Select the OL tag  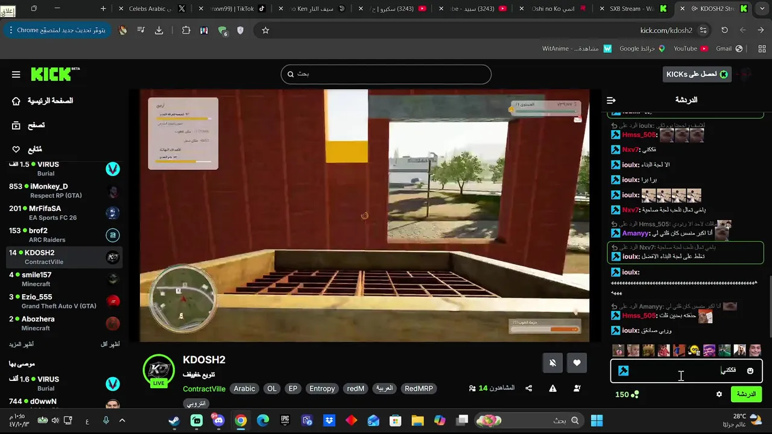[x=272, y=389]
